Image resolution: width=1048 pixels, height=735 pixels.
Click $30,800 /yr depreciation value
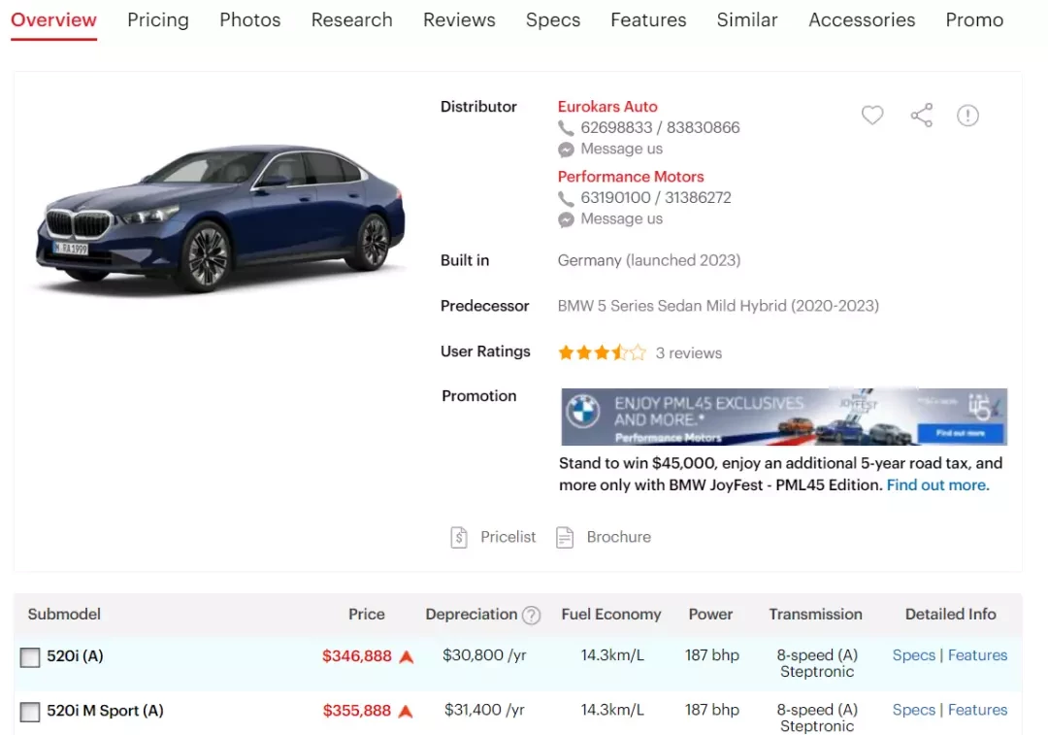484,655
